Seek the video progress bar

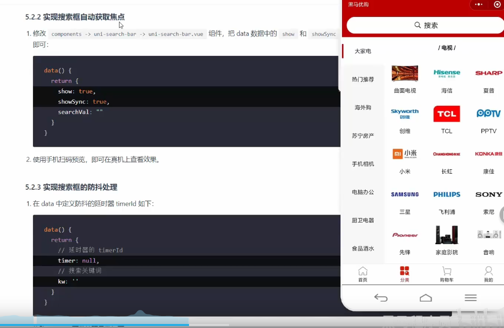252,325
